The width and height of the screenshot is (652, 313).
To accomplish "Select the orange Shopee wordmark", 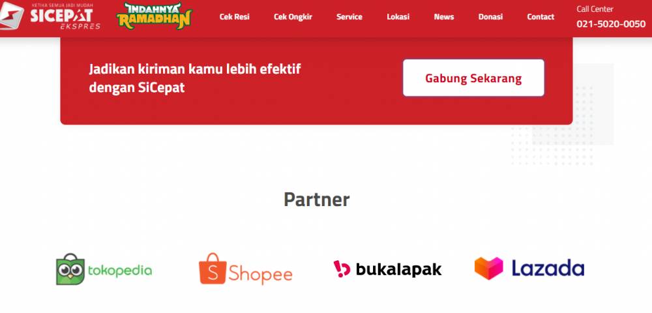I will coord(260,274).
